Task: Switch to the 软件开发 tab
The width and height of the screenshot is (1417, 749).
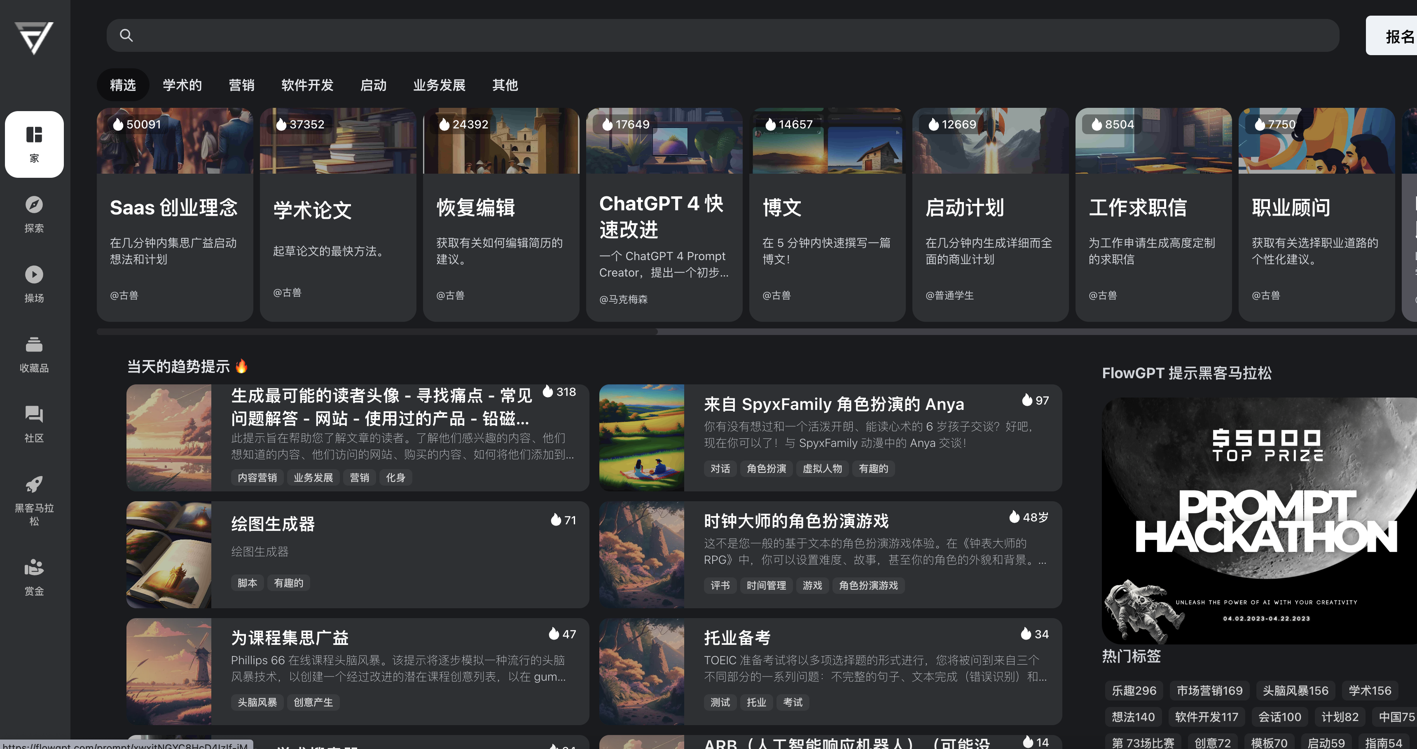Action: click(307, 85)
